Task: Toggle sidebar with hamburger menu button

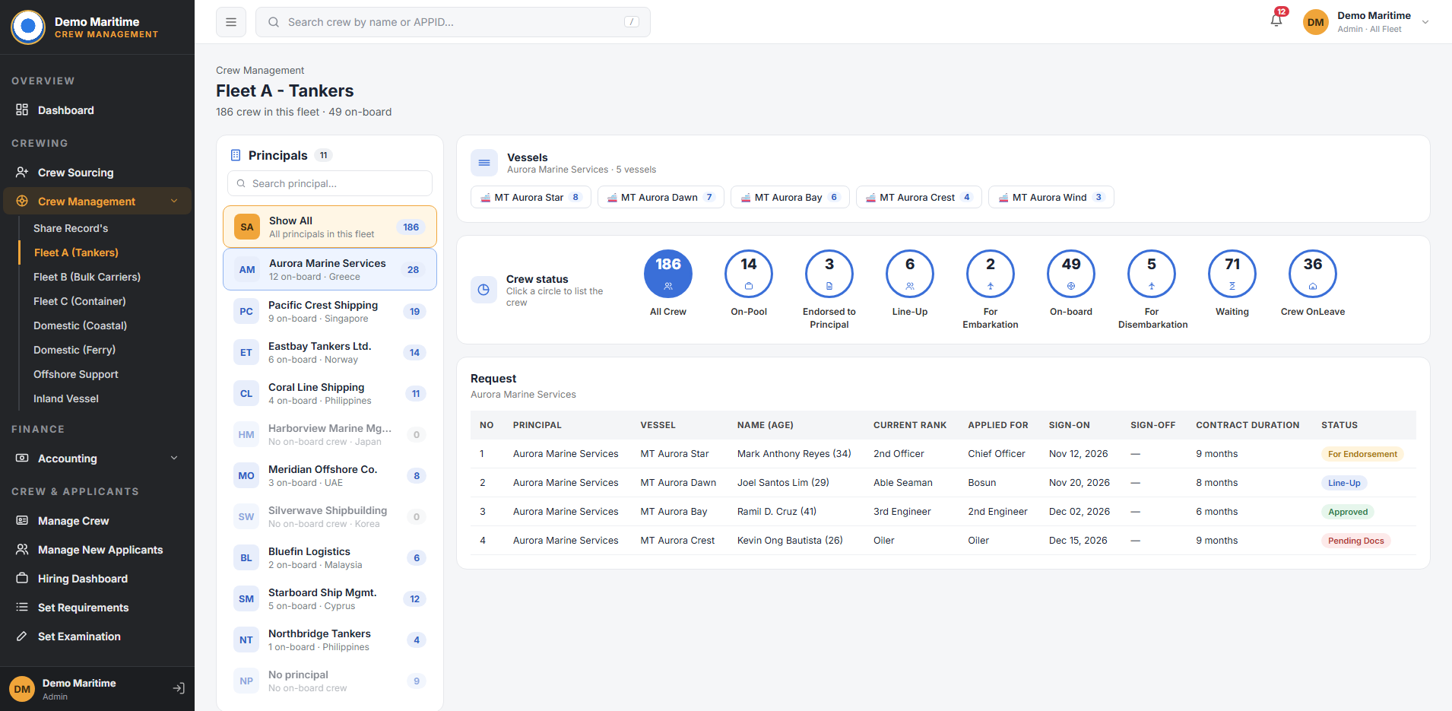Action: [x=231, y=22]
